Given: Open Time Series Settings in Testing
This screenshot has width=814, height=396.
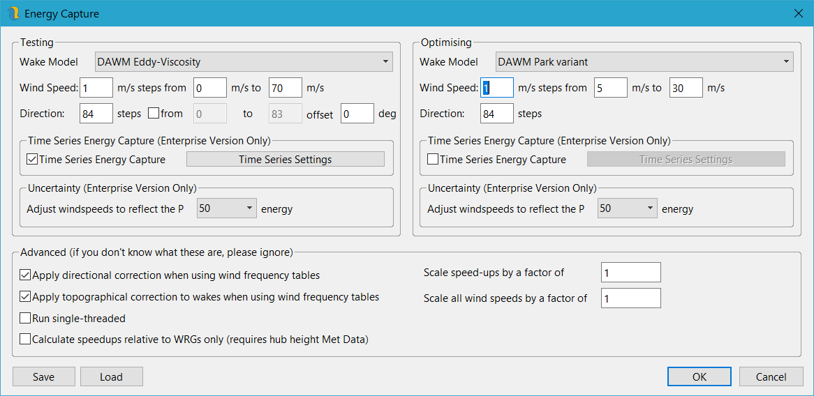Looking at the screenshot, I should pos(285,160).
